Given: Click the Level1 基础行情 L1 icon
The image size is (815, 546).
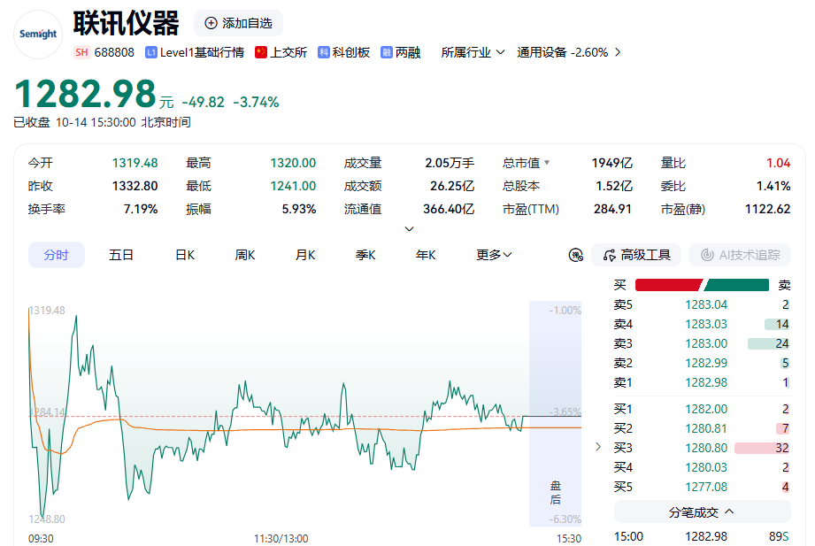Looking at the screenshot, I should coord(151,52).
